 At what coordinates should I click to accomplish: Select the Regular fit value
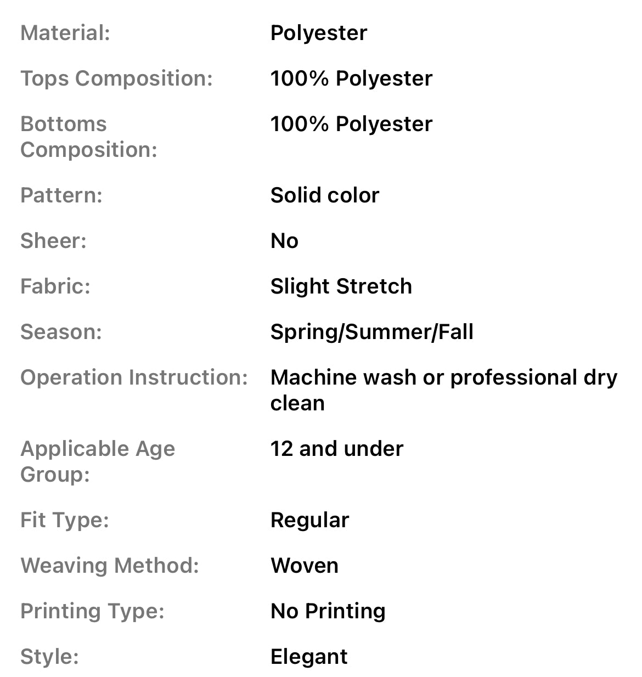tap(309, 520)
